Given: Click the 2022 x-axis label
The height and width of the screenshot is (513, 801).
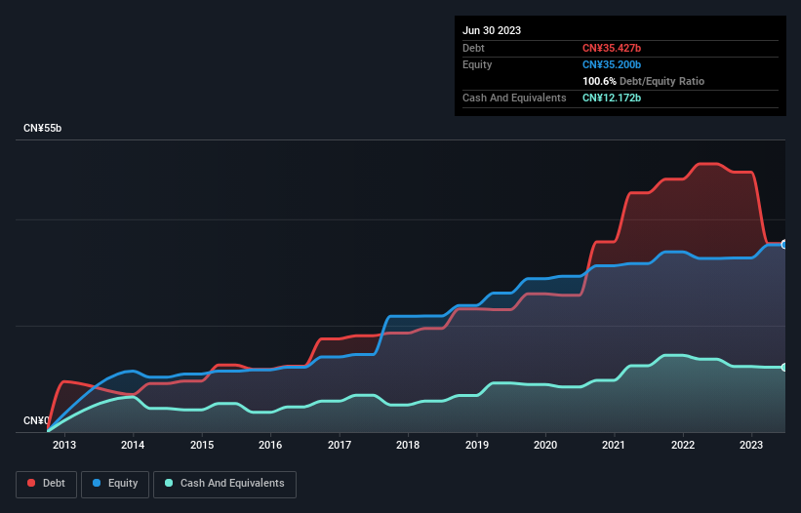Looking at the screenshot, I should 683,445.
